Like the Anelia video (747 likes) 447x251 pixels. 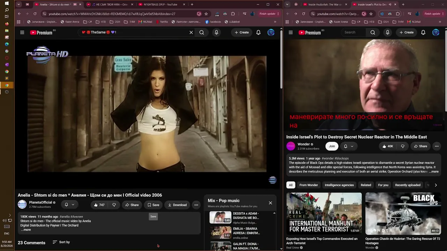99,205
